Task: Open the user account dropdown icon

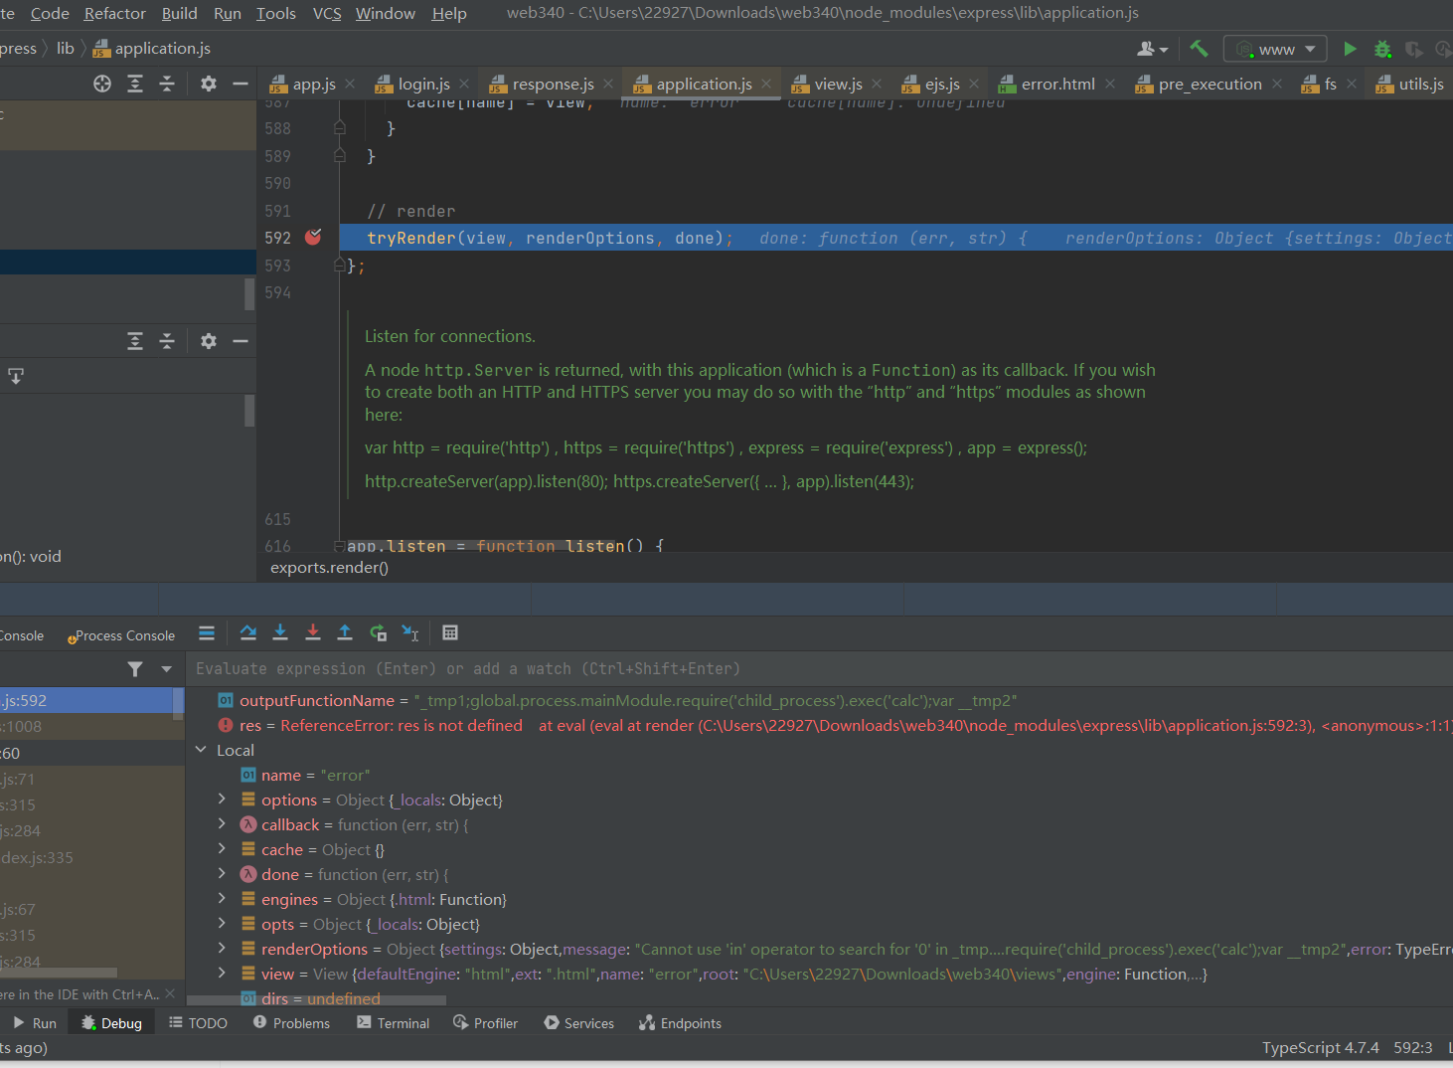Action: coord(1153,49)
